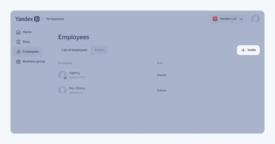Screen dimensions: 275x144
Task: Click the Employees column header
Action: click(x=65, y=63)
